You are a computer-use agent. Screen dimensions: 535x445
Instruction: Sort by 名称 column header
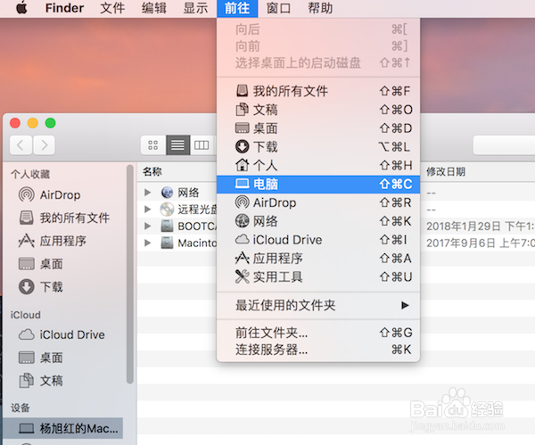[152, 171]
